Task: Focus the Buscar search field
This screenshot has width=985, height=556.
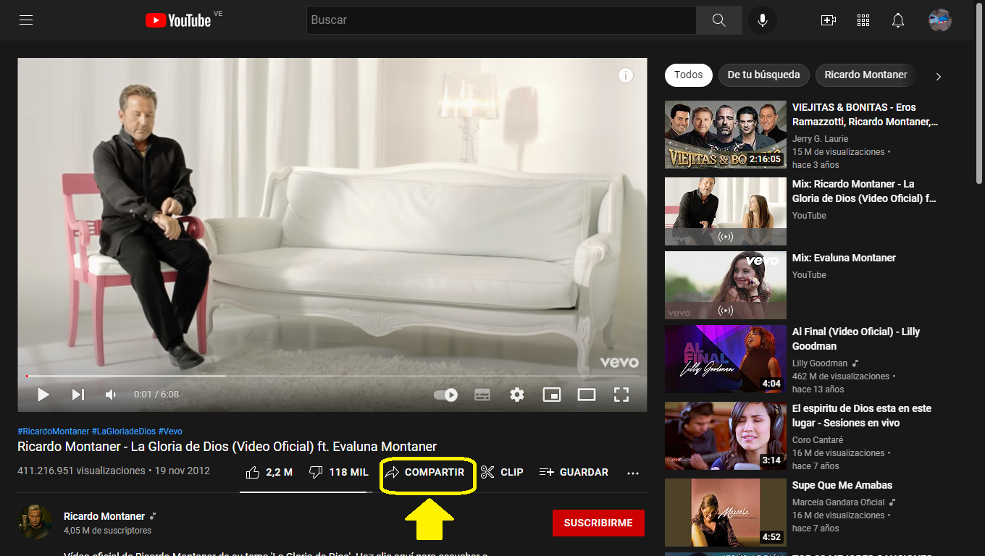Action: coord(501,20)
